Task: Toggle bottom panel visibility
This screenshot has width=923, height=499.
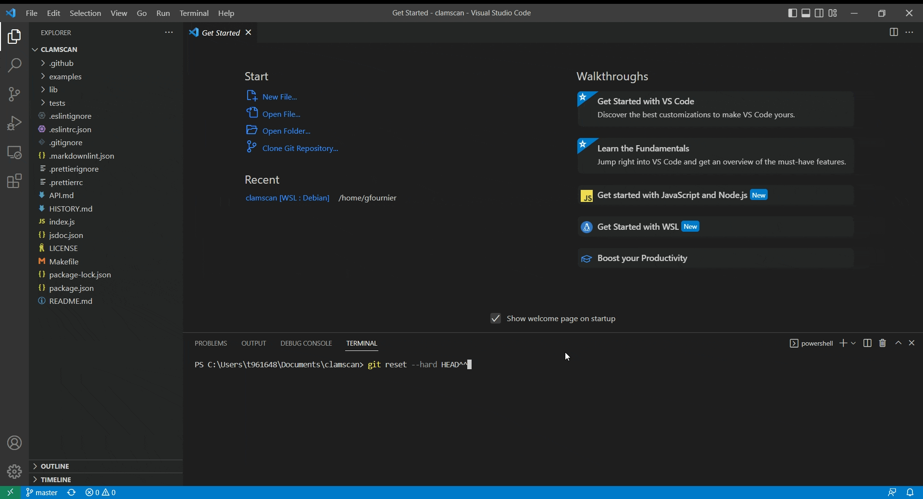Action: pyautogui.click(x=806, y=13)
